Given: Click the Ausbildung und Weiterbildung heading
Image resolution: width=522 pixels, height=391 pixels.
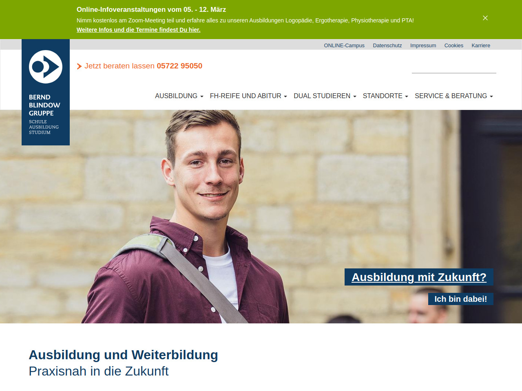Looking at the screenshot, I should click(x=124, y=355).
